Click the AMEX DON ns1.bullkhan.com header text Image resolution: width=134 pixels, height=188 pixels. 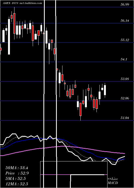click(22, 3)
